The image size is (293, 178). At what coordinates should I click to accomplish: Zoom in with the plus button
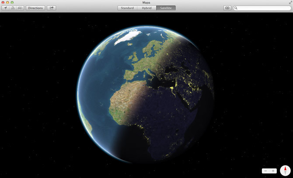[x=273, y=171]
